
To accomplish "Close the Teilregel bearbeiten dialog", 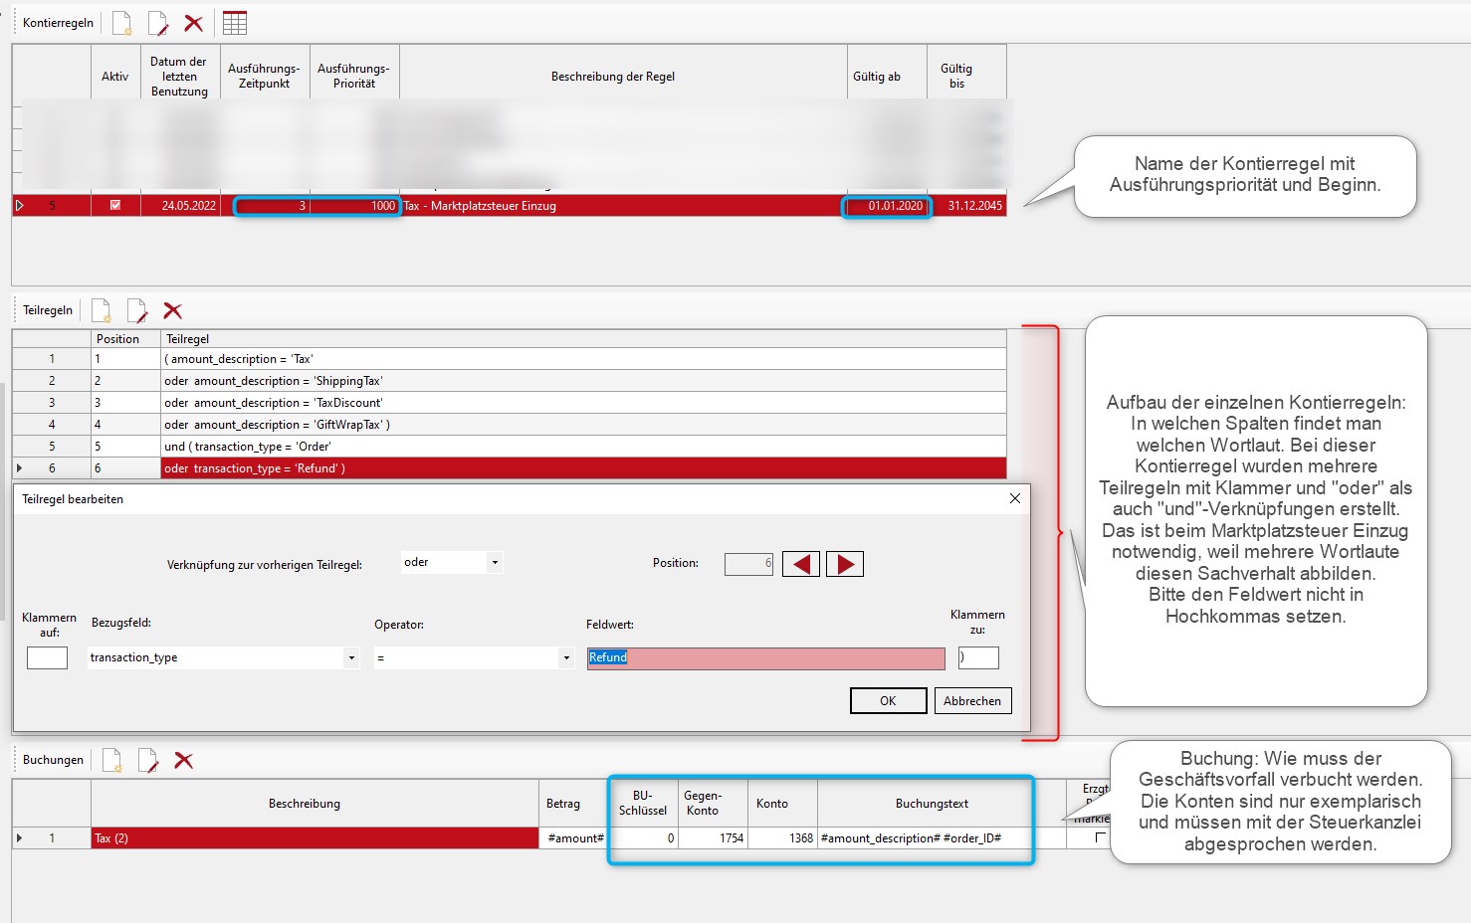I will point(1015,498).
